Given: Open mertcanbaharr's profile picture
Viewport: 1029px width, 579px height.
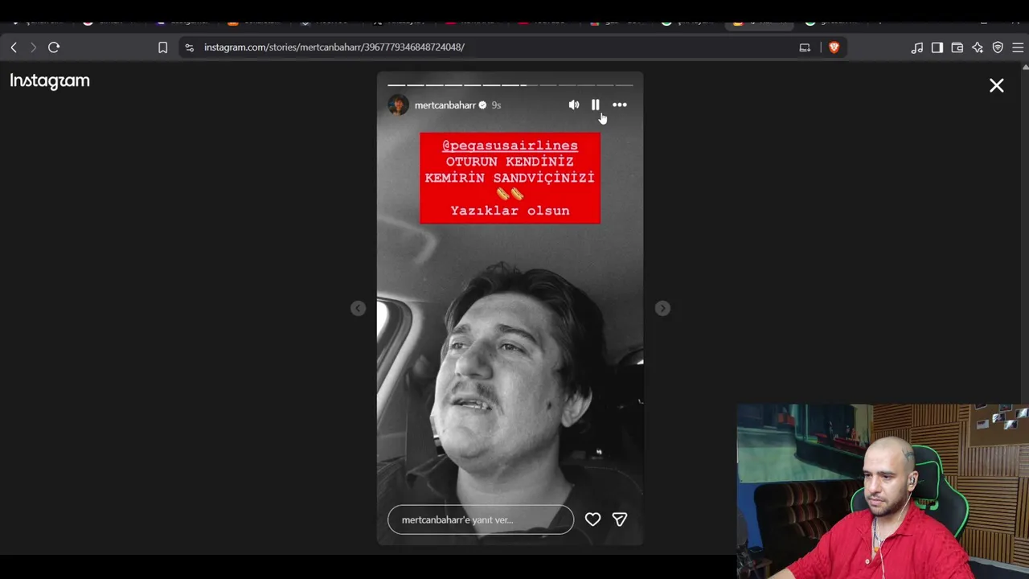Looking at the screenshot, I should point(399,105).
